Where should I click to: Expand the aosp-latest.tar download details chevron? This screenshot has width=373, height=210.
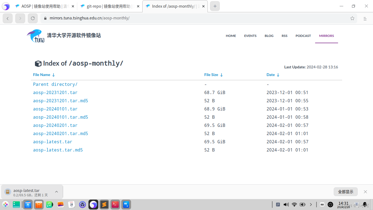[57, 192]
